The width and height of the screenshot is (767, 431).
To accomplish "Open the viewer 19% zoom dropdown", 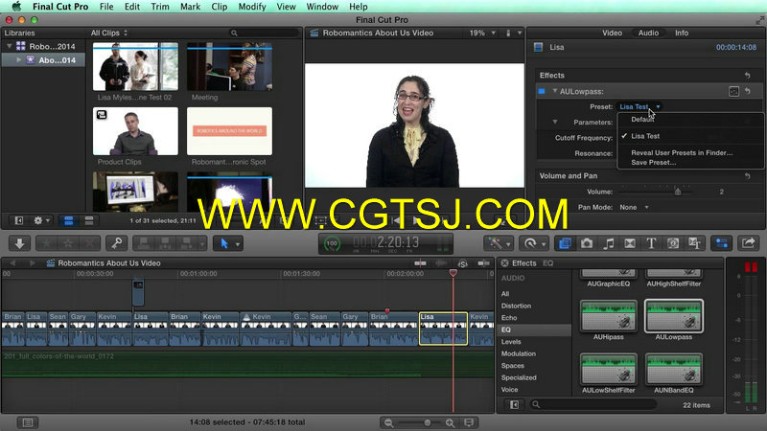I will (482, 33).
